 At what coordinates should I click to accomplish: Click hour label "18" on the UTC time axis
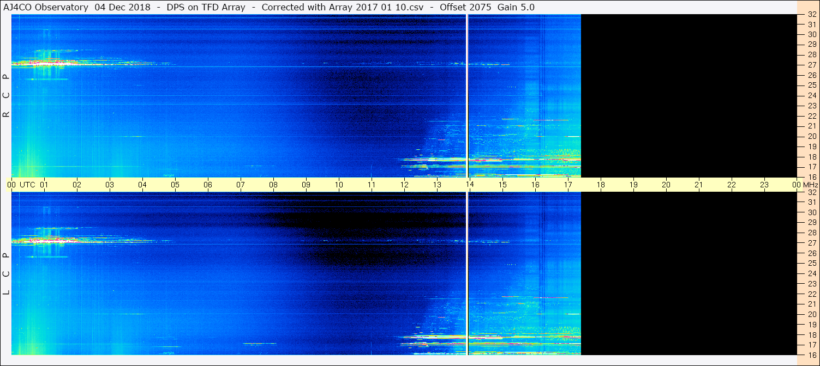601,185
